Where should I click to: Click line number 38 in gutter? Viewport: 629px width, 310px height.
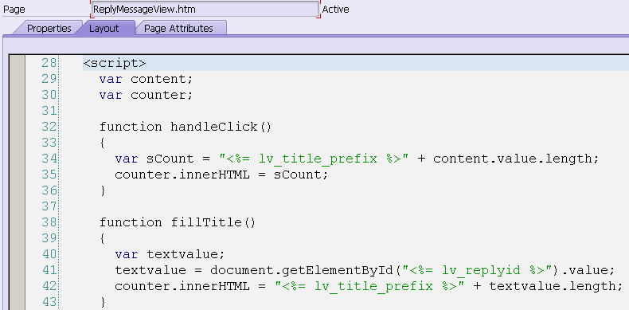tap(49, 222)
